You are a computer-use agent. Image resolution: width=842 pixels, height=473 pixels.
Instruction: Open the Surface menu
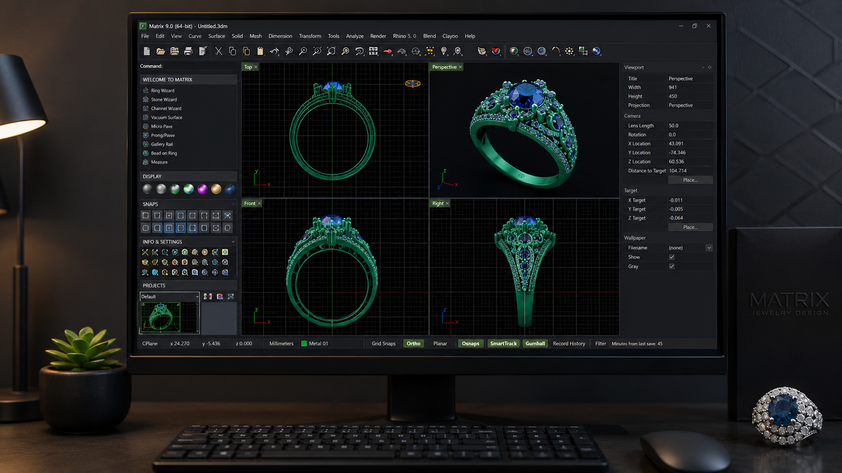[x=216, y=36]
